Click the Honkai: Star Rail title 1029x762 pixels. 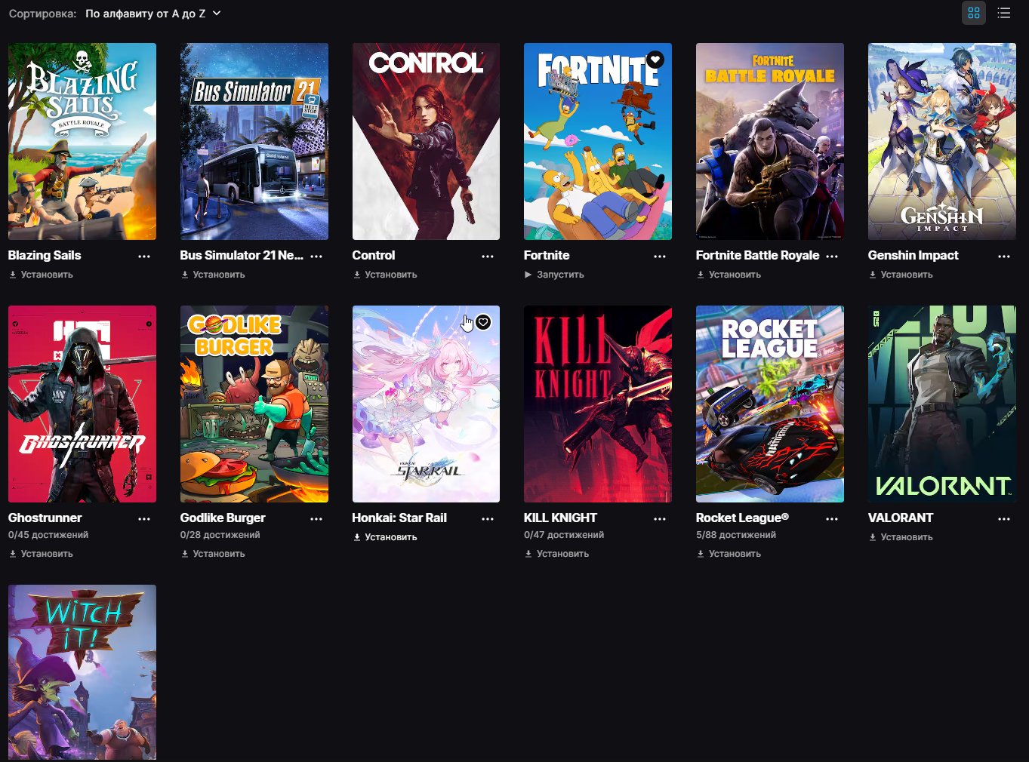click(399, 518)
